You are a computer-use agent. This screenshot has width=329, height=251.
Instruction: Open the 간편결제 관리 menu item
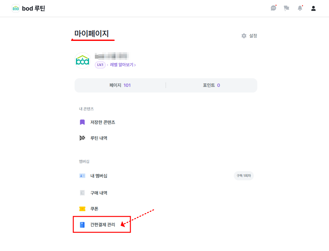point(103,225)
